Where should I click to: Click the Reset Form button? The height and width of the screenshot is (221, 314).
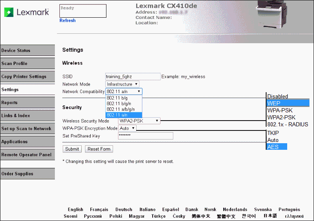coord(99,149)
